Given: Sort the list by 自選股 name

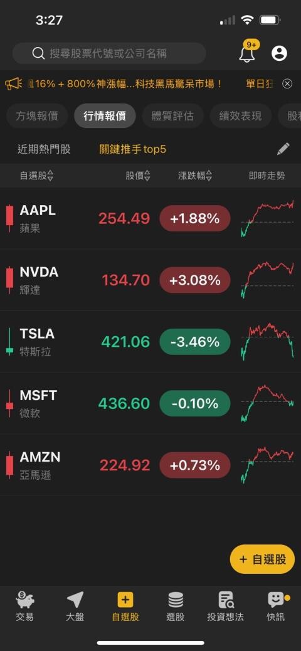Looking at the screenshot, I should pos(36,176).
